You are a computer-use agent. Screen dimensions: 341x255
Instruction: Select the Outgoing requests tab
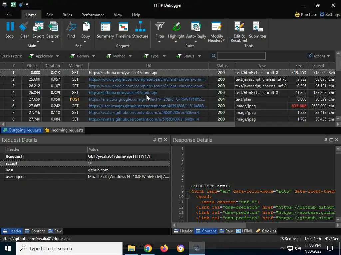coord(22,130)
